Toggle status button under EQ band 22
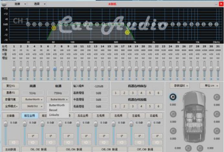The image size is (224, 152). coord(157,79)
